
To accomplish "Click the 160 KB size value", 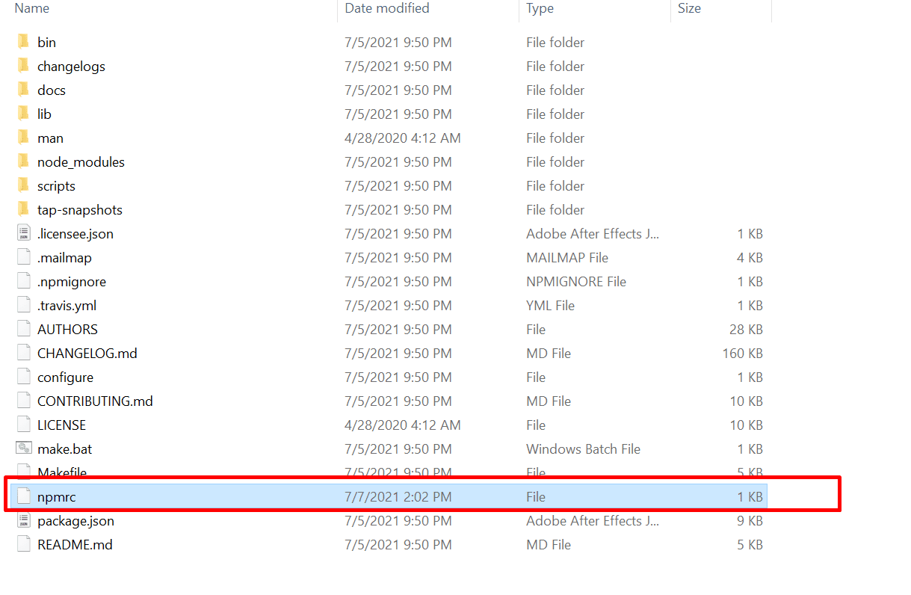I will 742,354.
